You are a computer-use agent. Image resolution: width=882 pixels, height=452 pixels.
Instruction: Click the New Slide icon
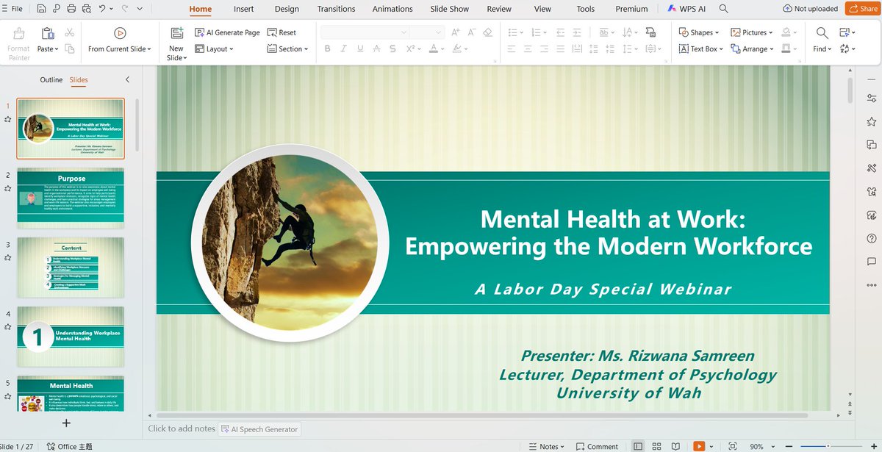point(176,33)
